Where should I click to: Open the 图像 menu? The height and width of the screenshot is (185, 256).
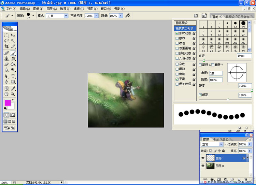coord(38,9)
